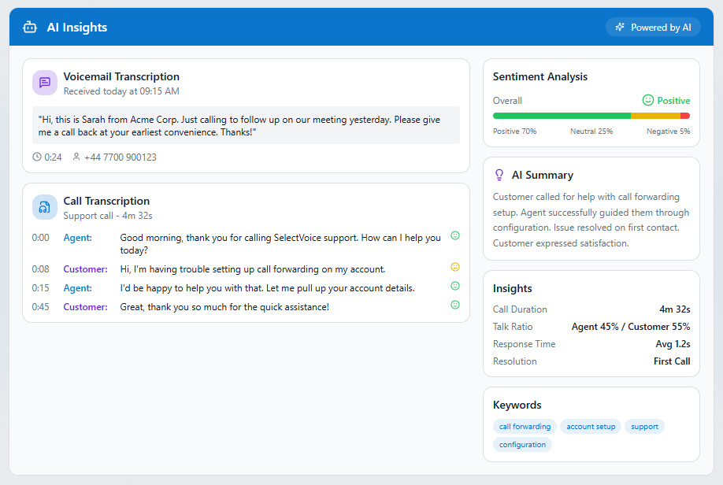The width and height of the screenshot is (723, 485).
Task: Click the sparkle icon in Powered by AI
Action: [621, 28]
